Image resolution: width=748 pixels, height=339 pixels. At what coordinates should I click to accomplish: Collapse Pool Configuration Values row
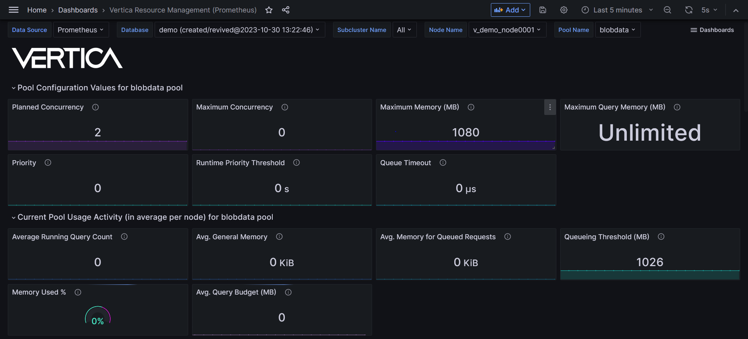14,88
